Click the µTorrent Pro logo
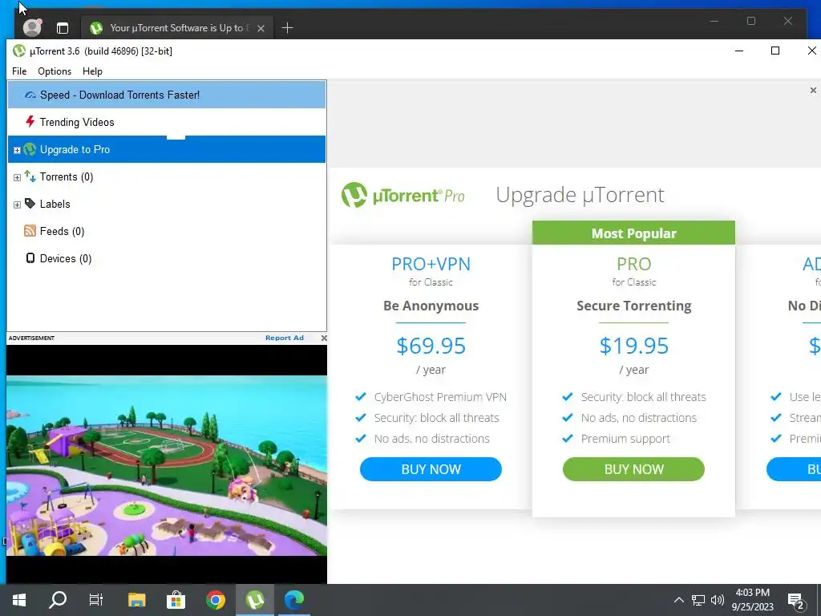Viewport: 821px width, 616px height. [x=402, y=196]
